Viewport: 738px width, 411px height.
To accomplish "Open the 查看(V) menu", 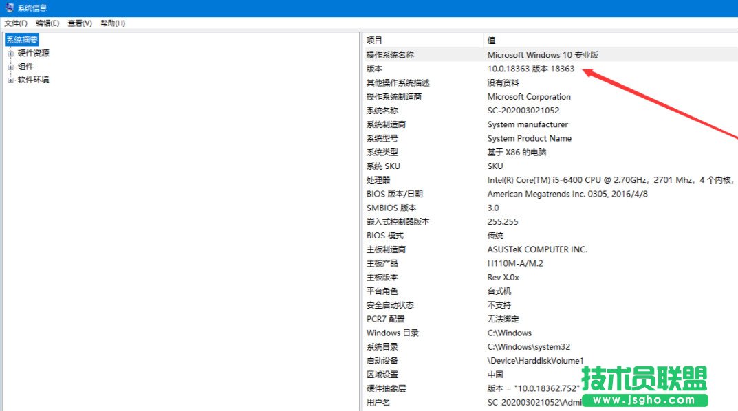I will (x=78, y=23).
